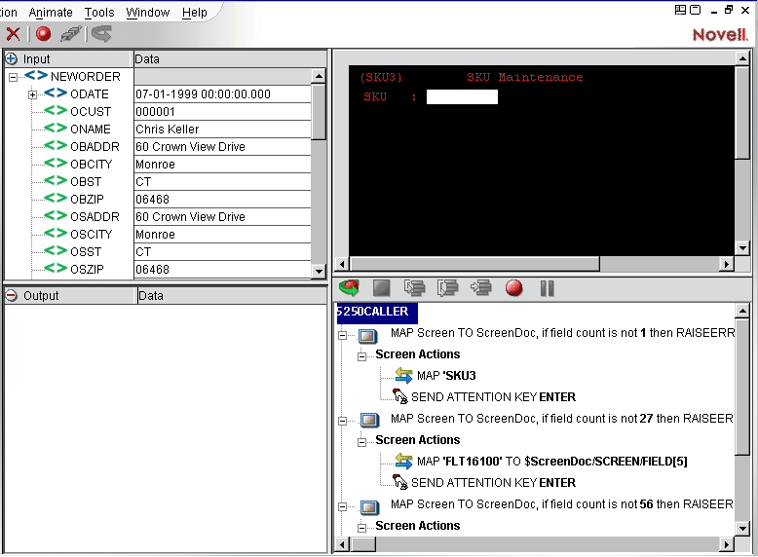Click the ODATE value 07-01-1999
Screen dimensions: 758x557
pos(222,94)
